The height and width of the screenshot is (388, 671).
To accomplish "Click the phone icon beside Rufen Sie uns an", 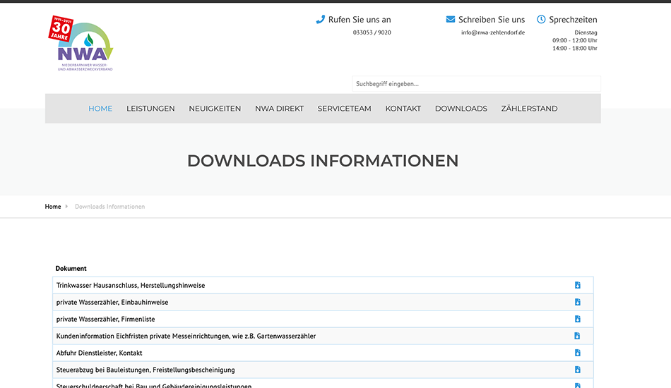I will point(320,20).
